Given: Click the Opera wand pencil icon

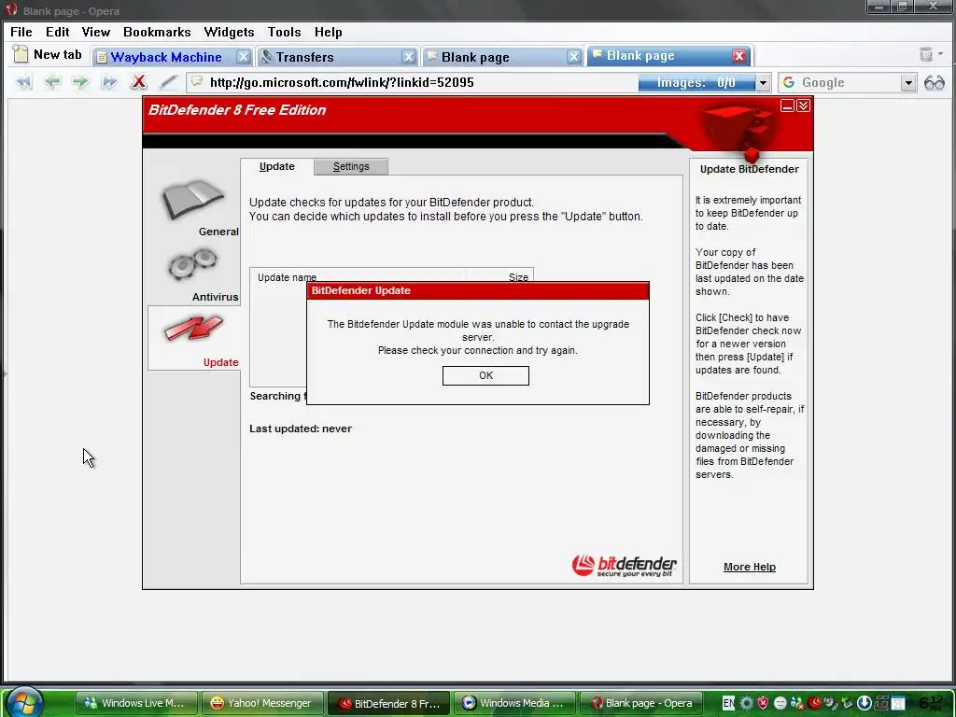Looking at the screenshot, I should [x=168, y=82].
